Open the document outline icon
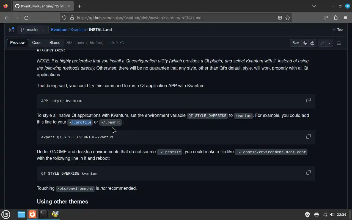The height and width of the screenshot is (220, 352). (339, 43)
